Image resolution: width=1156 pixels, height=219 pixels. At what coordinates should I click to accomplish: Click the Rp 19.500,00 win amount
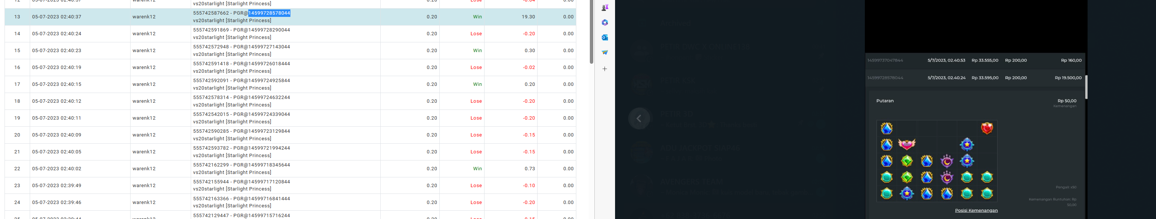point(1068,78)
